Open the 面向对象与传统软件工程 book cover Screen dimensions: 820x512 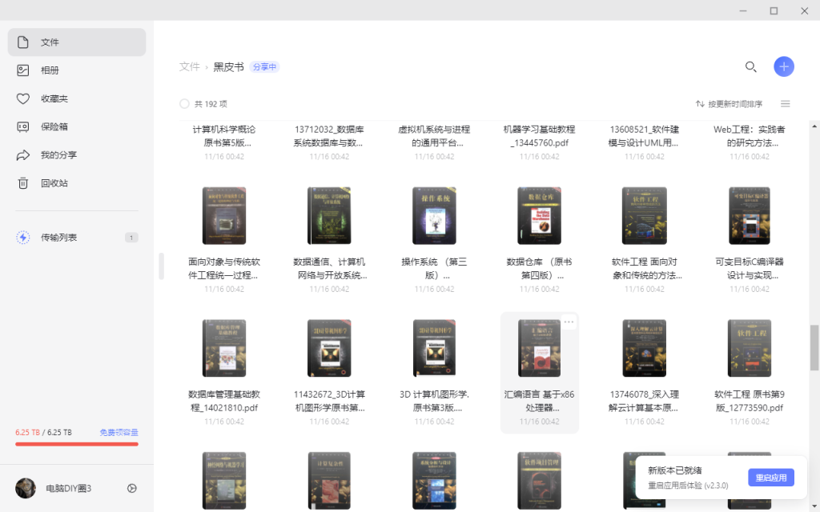point(224,216)
